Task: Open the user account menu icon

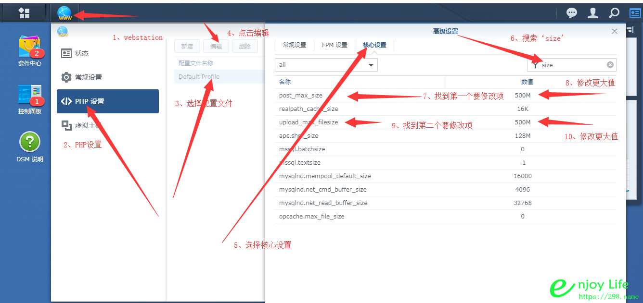Action: pyautogui.click(x=593, y=12)
